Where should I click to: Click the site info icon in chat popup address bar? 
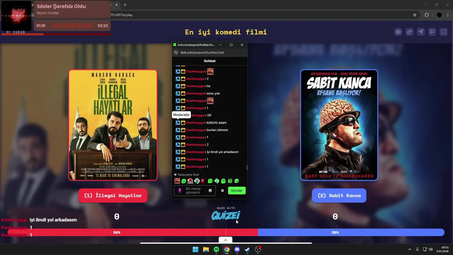pyautogui.click(x=176, y=52)
